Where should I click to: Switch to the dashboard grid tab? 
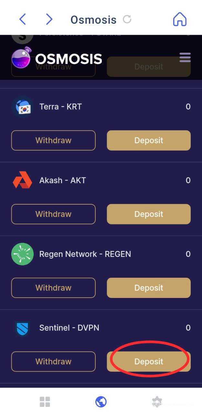point(45,402)
